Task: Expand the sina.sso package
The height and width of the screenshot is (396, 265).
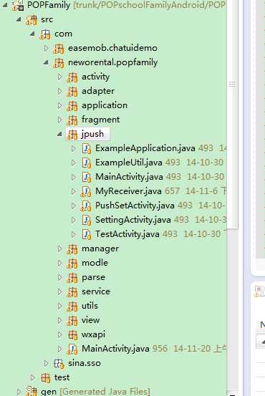Action: 46,363
